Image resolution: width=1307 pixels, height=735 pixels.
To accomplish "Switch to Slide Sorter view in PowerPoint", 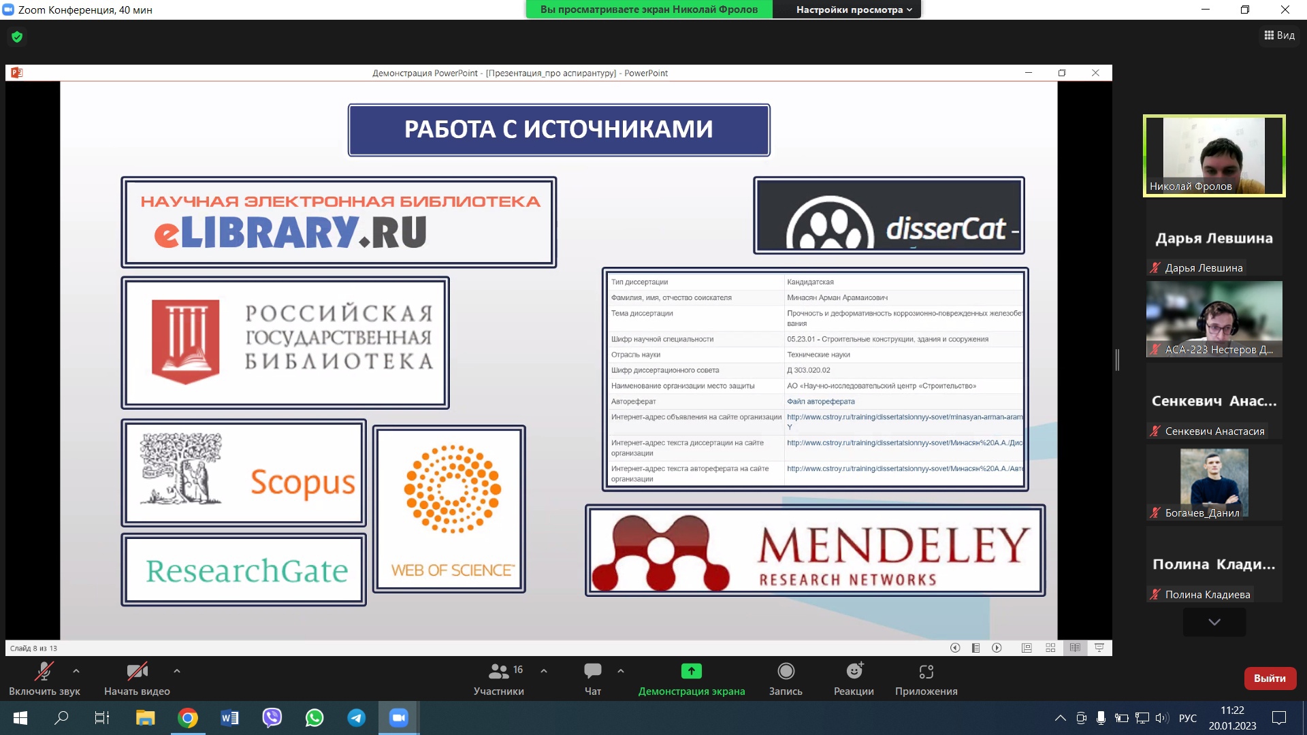I will [1050, 648].
